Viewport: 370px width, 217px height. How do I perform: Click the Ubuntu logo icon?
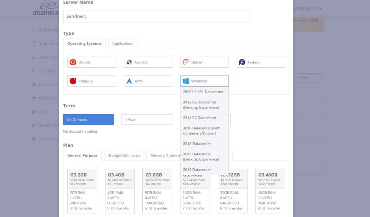tap(73, 62)
